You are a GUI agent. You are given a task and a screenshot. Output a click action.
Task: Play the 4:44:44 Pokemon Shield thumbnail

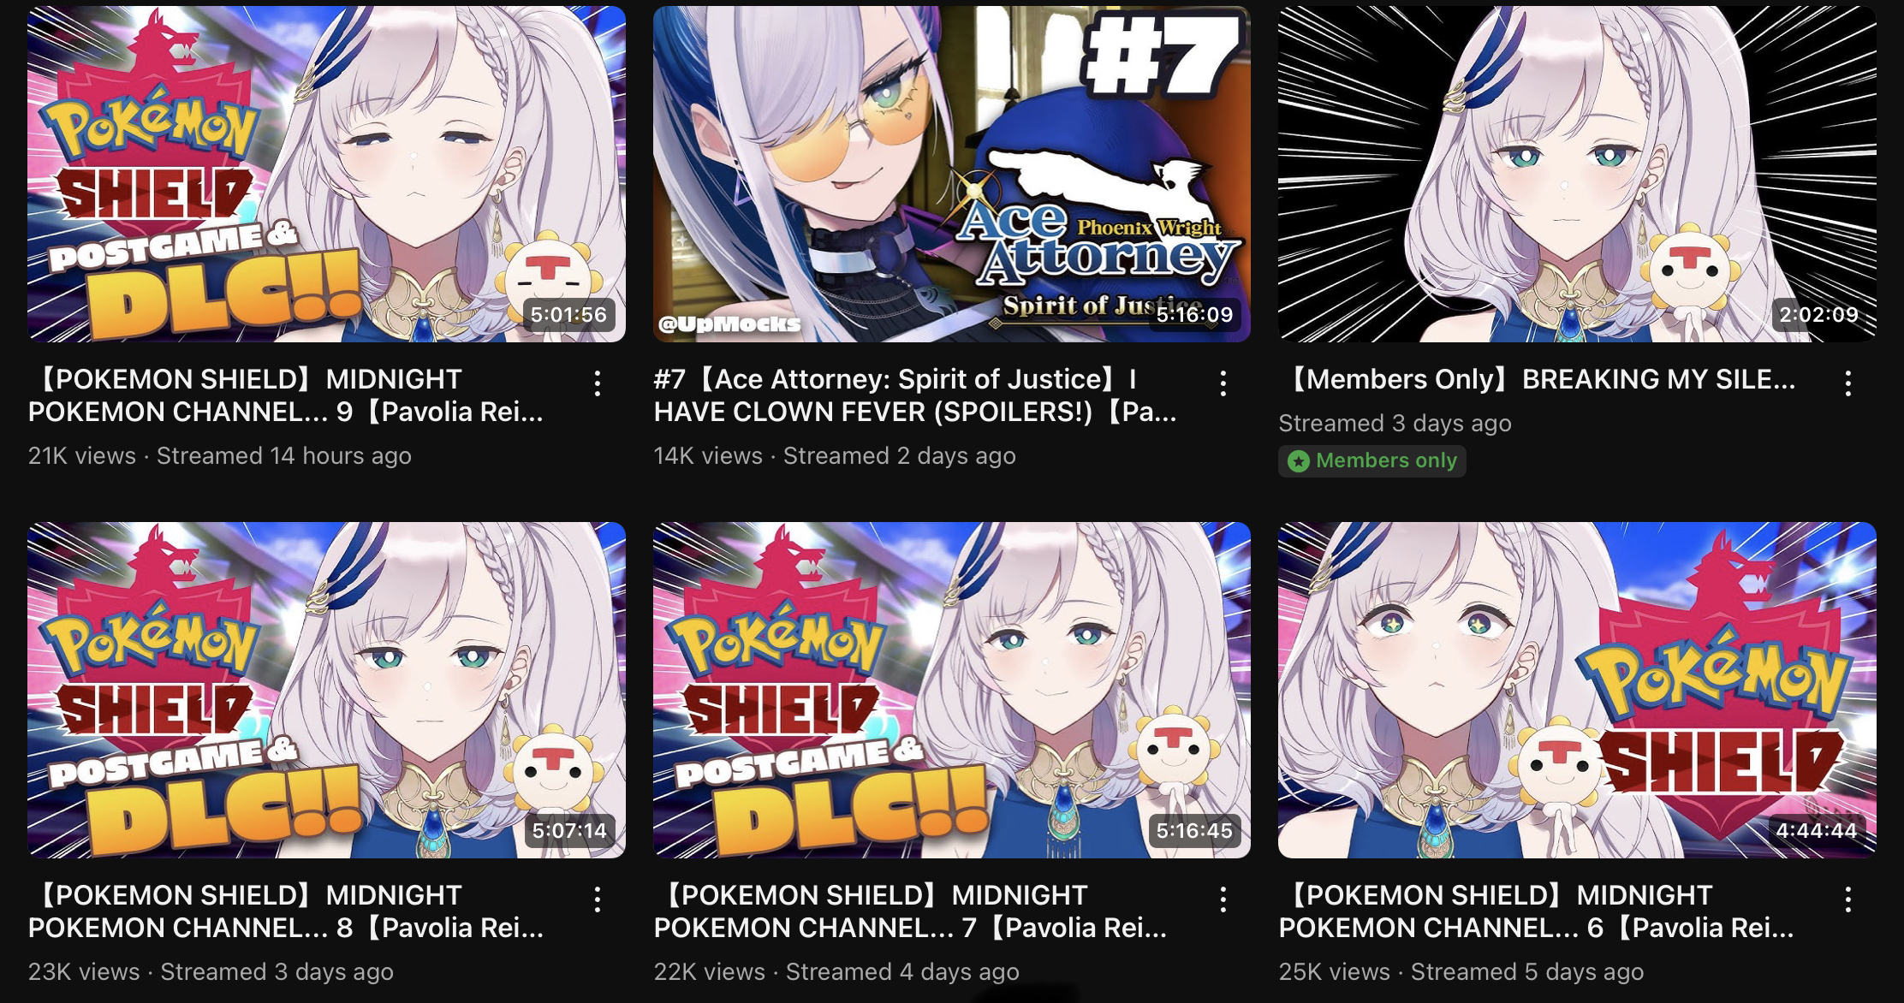click(x=1577, y=690)
